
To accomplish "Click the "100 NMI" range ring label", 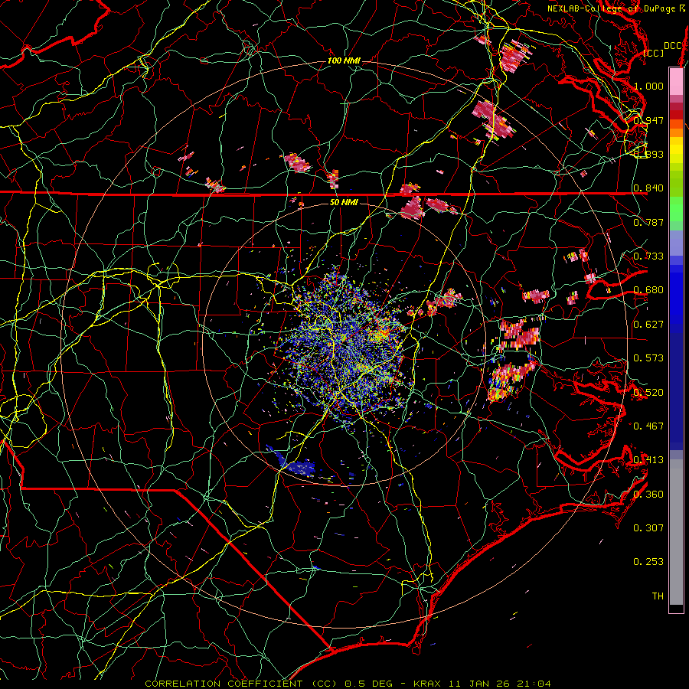I will coord(344,60).
